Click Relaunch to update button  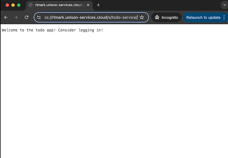(203, 18)
